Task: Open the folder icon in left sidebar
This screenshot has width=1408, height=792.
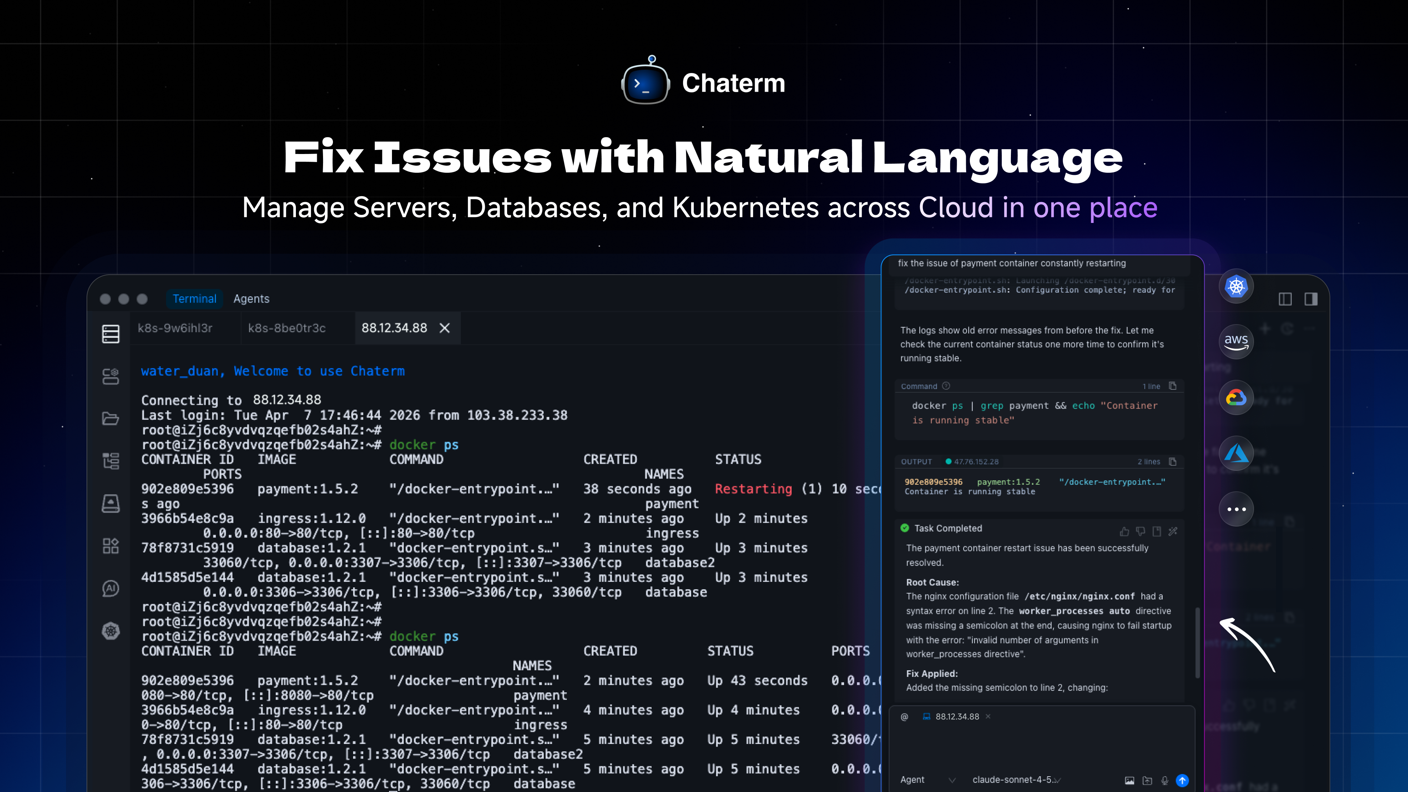Action: [x=110, y=418]
